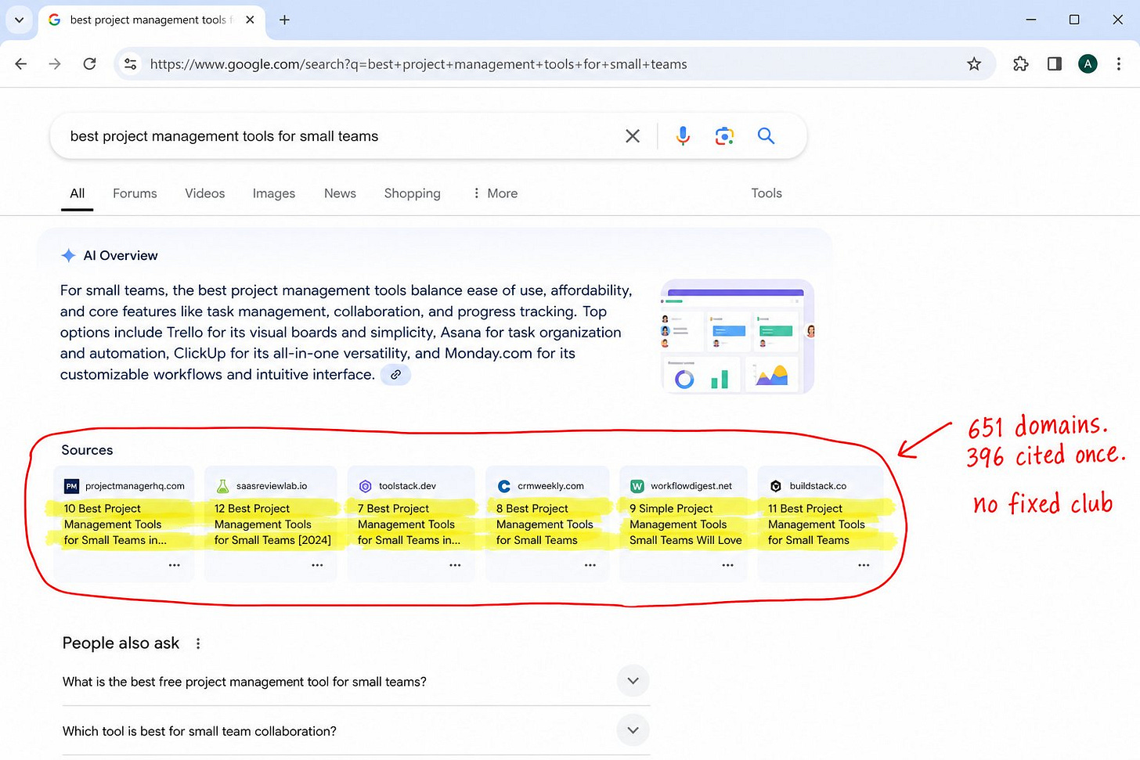The width and height of the screenshot is (1140, 760).
Task: Open the Chrome profile avatar
Action: [x=1088, y=64]
